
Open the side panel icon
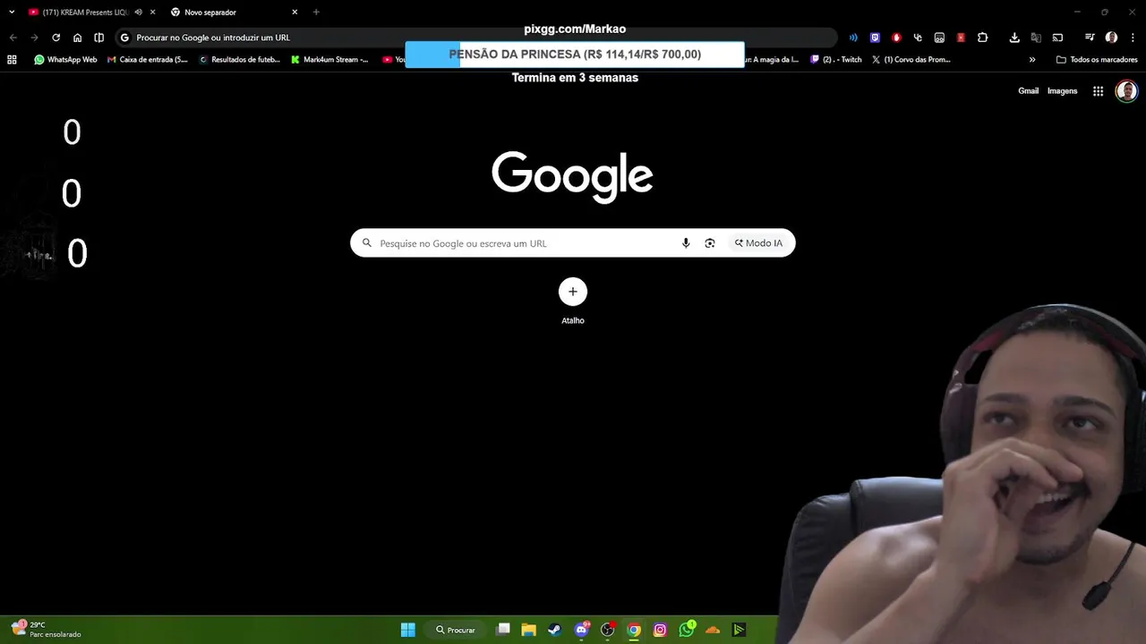pyautogui.click(x=98, y=38)
